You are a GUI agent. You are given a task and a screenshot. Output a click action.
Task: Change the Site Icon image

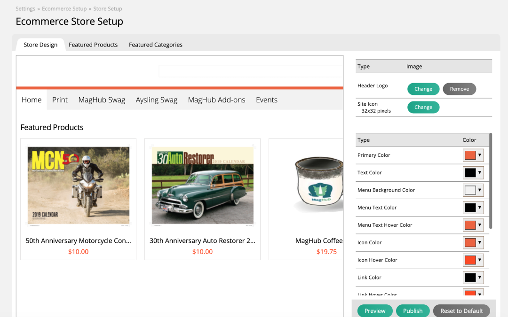(x=423, y=107)
